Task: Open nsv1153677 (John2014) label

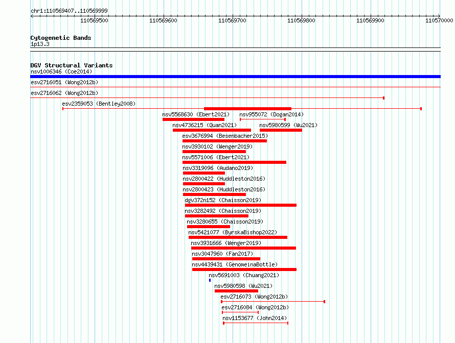Action: tap(255, 318)
